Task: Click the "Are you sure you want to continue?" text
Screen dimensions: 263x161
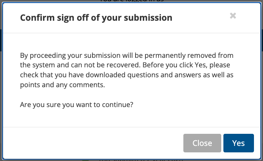Action: coord(77,104)
